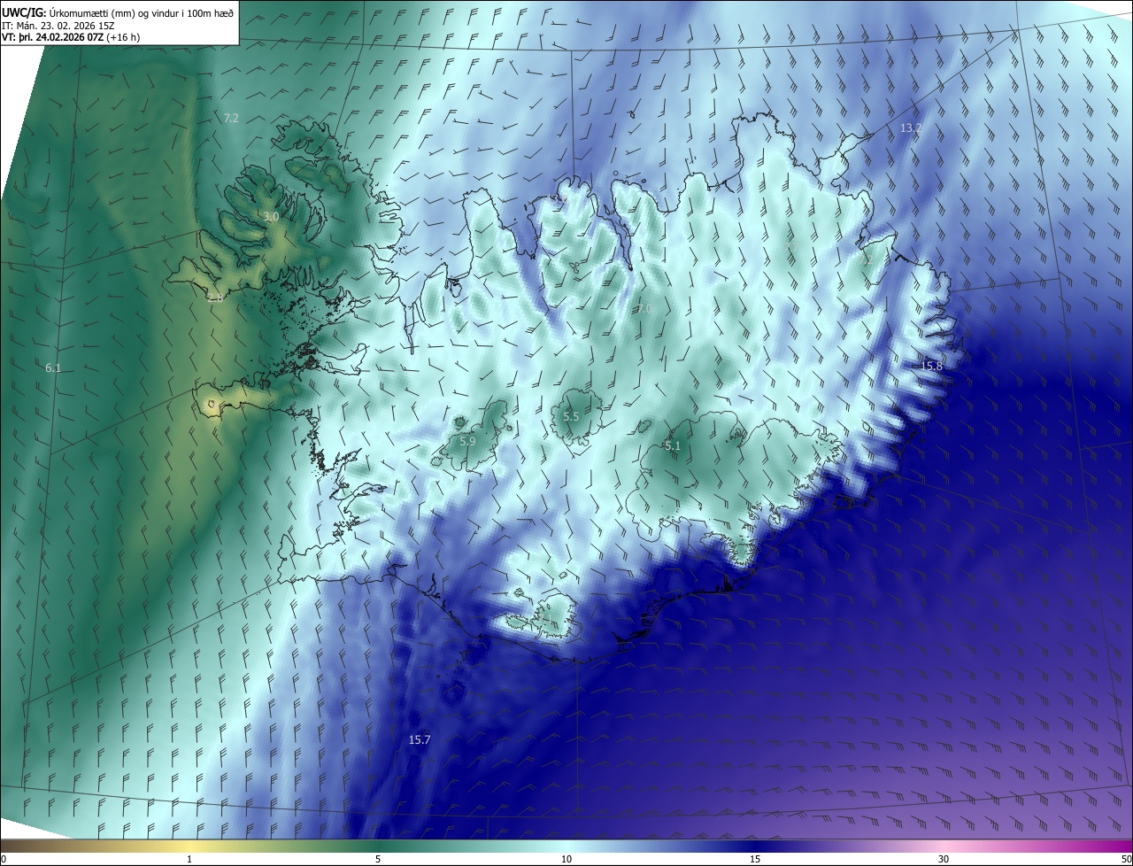This screenshot has height=866, width=1133.
Task: Click the '30' tick on the color scale
Action: pyautogui.click(x=944, y=859)
